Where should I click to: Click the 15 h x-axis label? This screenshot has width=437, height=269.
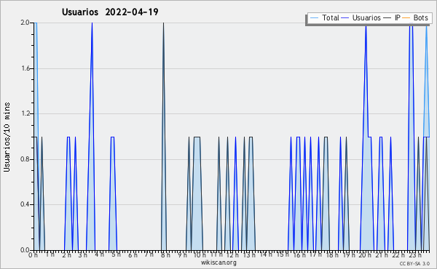tap(283, 254)
